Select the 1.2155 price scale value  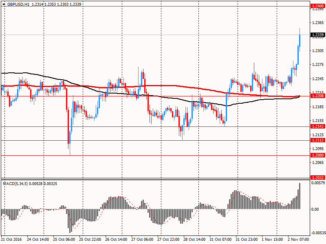[318, 120]
